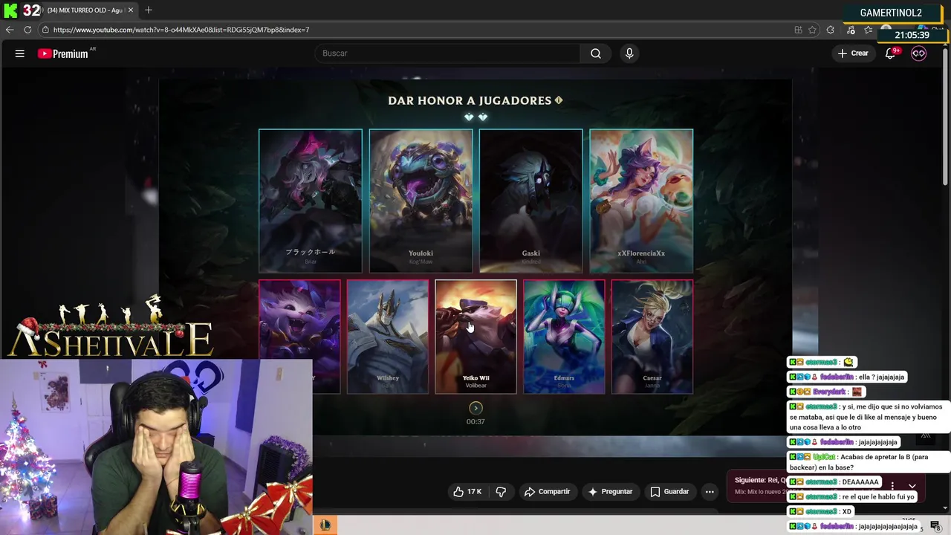Viewport: 951px width, 535px height.
Task: Click the 00:37 countdown timer
Action: [475, 421]
